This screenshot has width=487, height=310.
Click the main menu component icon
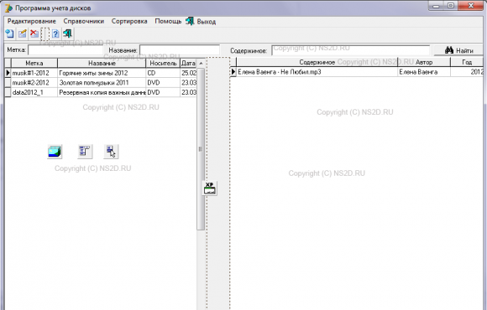point(85,152)
